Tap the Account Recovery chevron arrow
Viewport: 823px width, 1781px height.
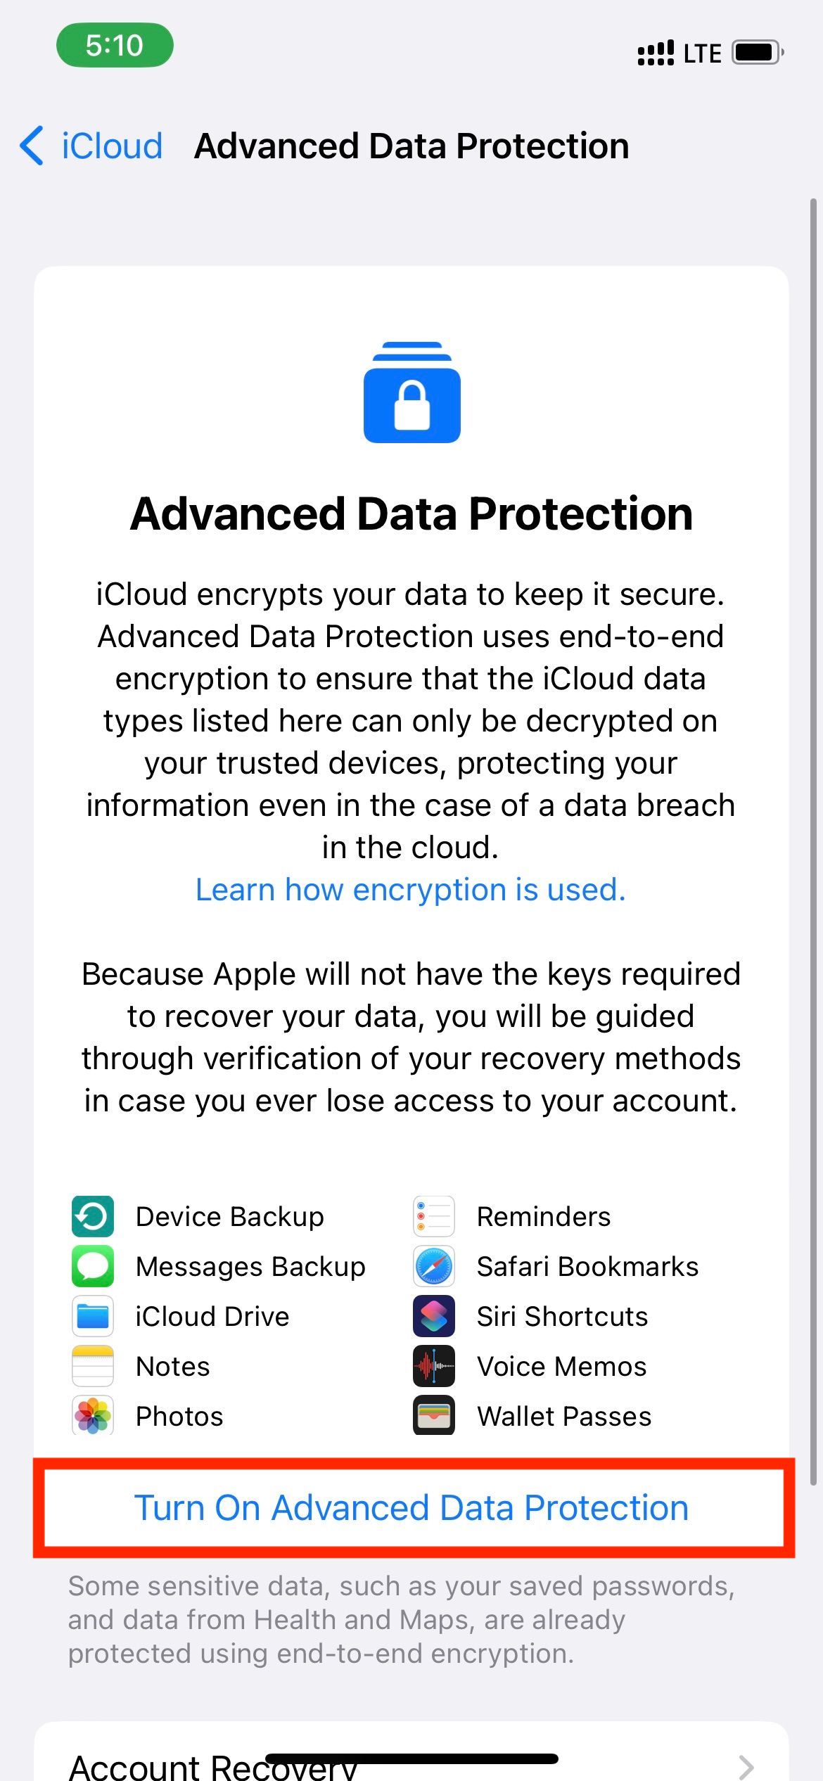746,1766
